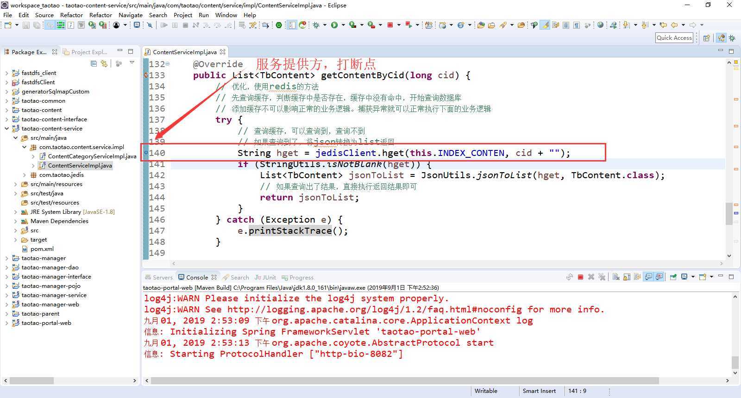Screen dimensions: 741x398
Task: Click the New file wizard icon
Action: (x=8, y=25)
